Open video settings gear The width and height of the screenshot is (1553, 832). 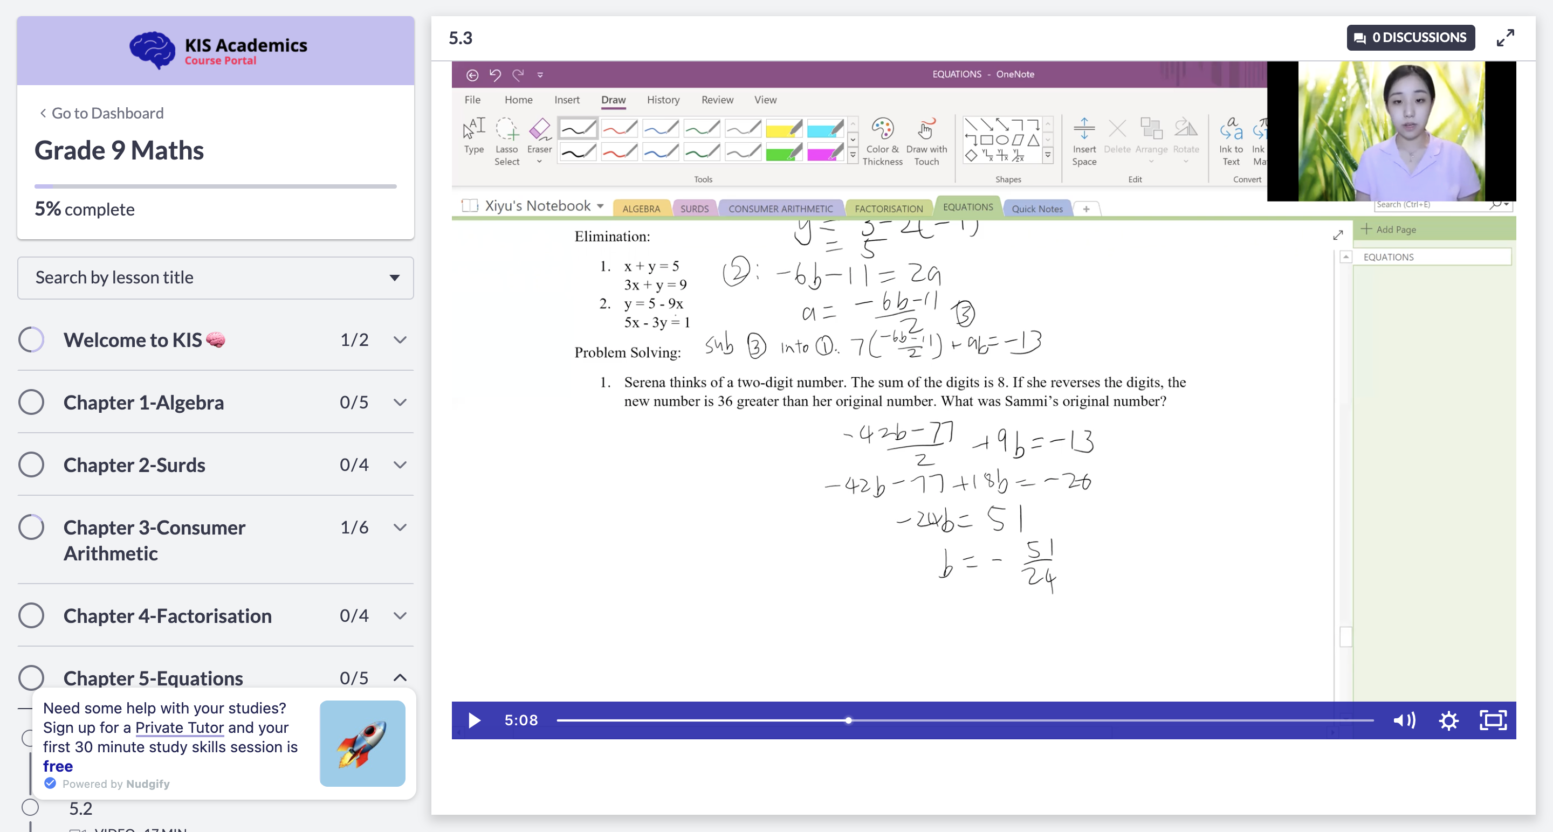[x=1448, y=720]
